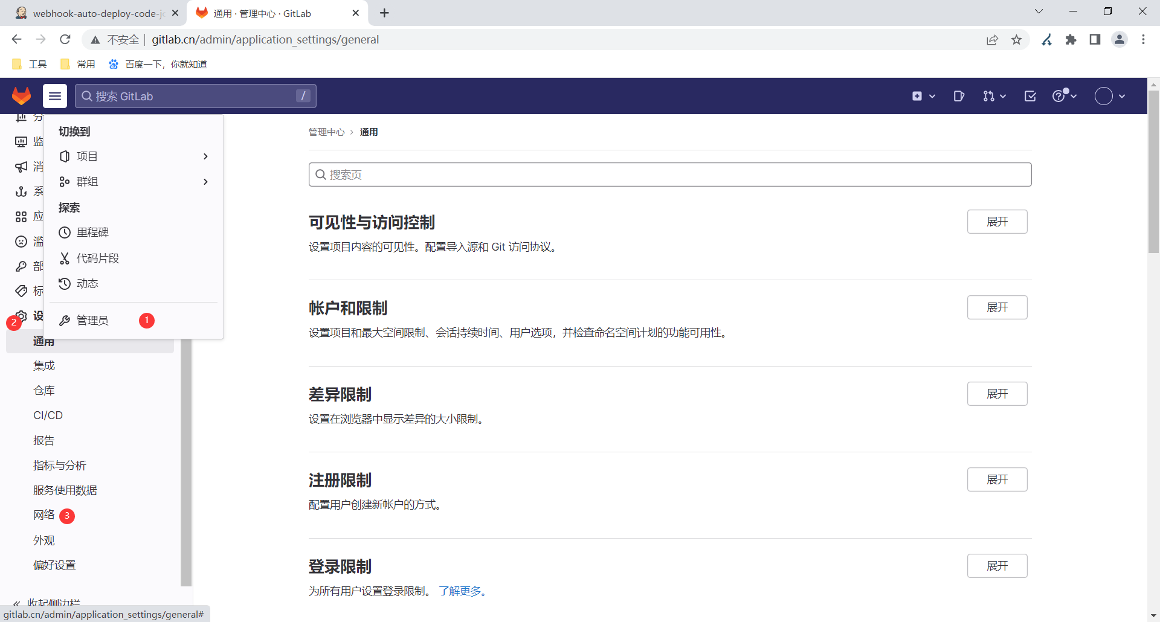This screenshot has width=1160, height=622.
Task: Open the 群组 submenu chevron
Action: point(205,182)
